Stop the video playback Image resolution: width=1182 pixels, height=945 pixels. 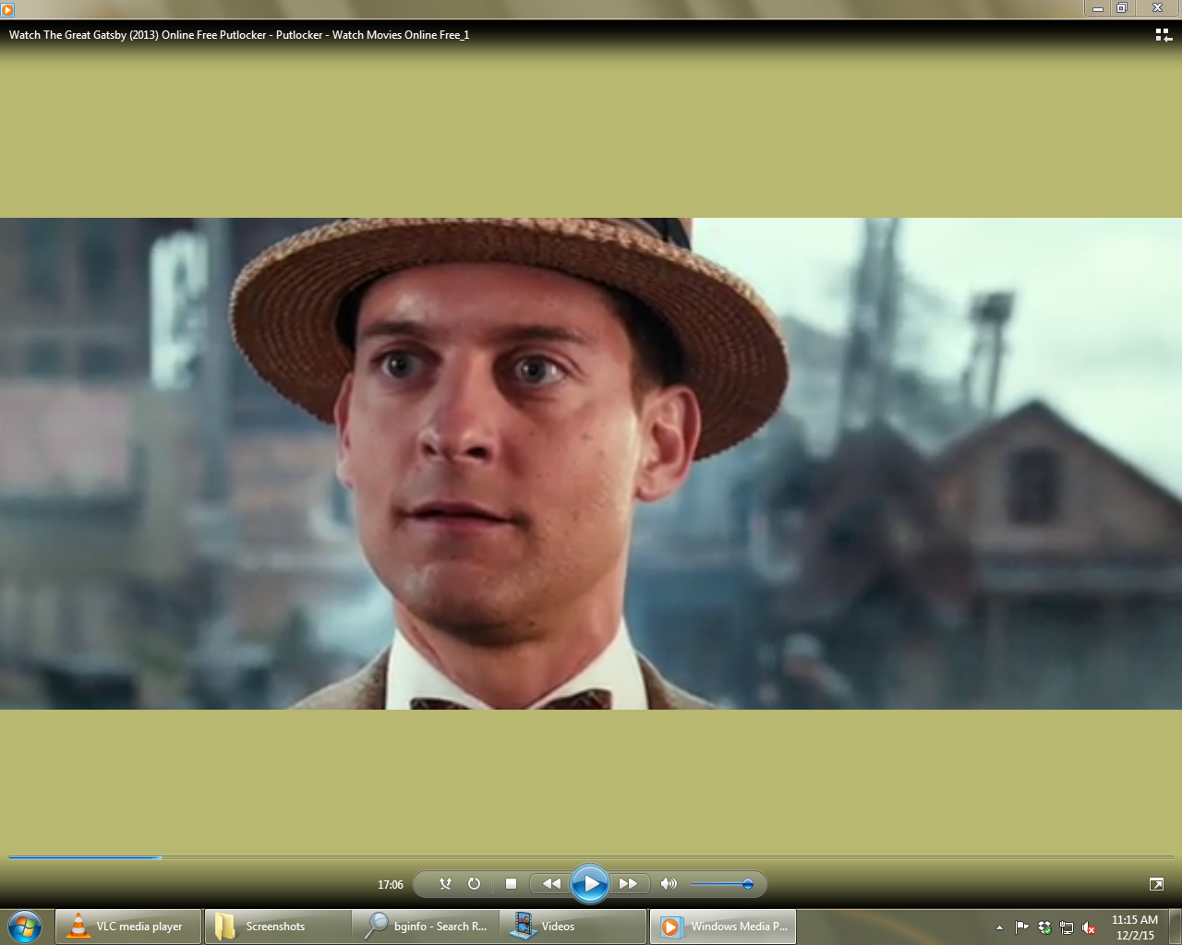tap(511, 884)
